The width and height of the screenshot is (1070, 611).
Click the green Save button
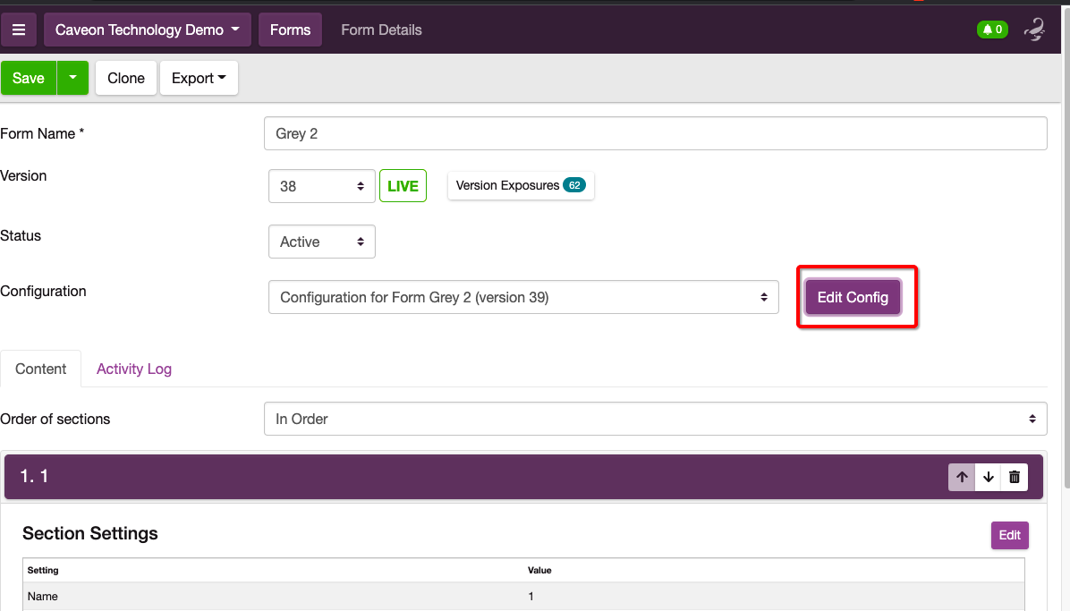(x=29, y=78)
